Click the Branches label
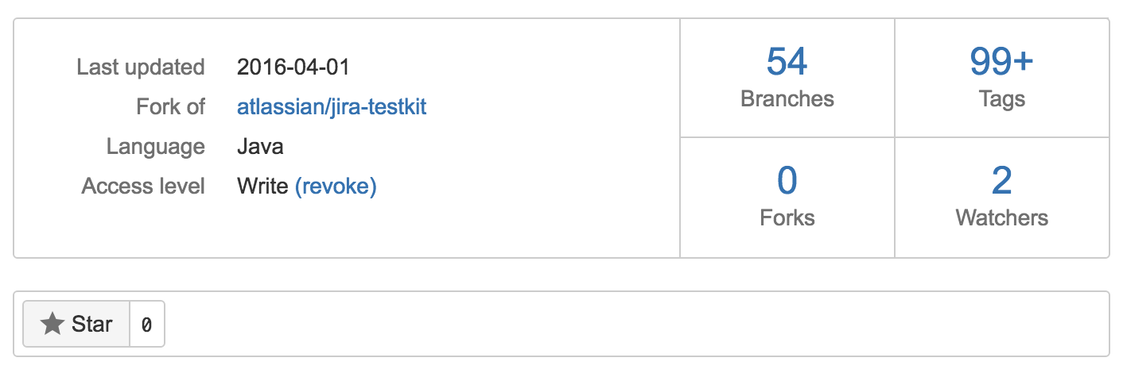 [787, 98]
